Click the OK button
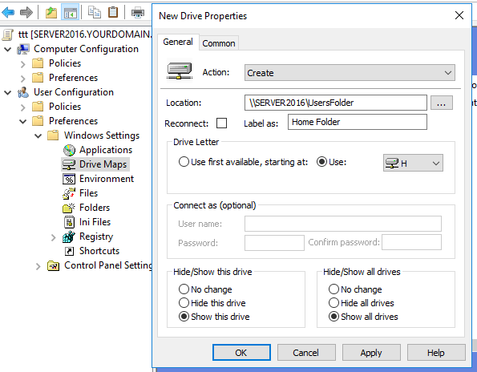Image resolution: width=477 pixels, height=372 pixels. click(x=241, y=353)
